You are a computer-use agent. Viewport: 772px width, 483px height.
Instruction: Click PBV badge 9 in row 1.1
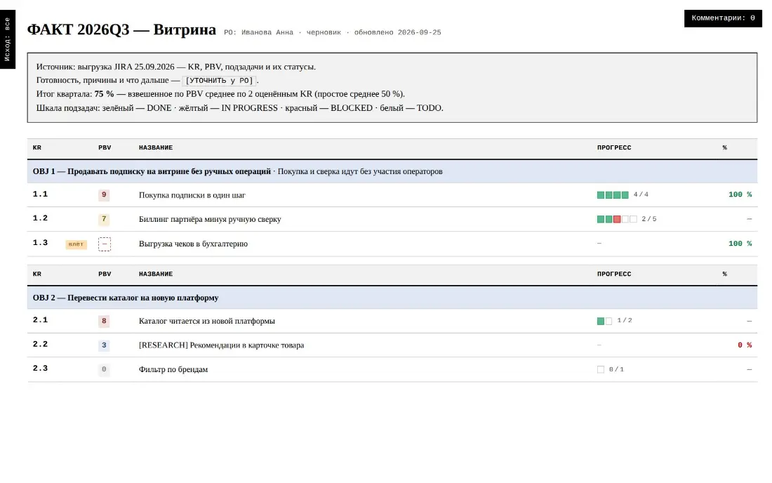click(104, 195)
